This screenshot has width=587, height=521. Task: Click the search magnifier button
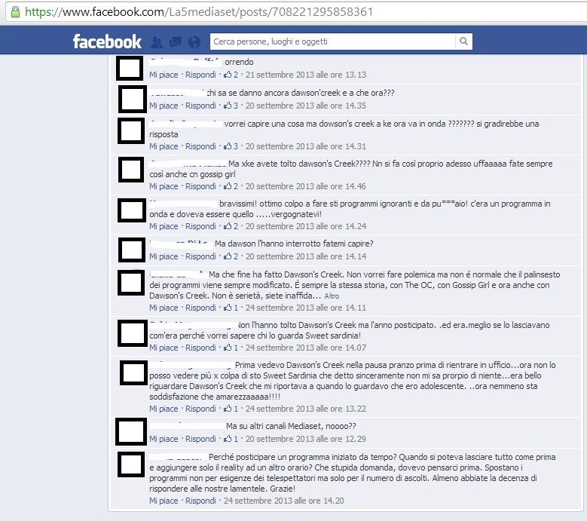coord(463,41)
